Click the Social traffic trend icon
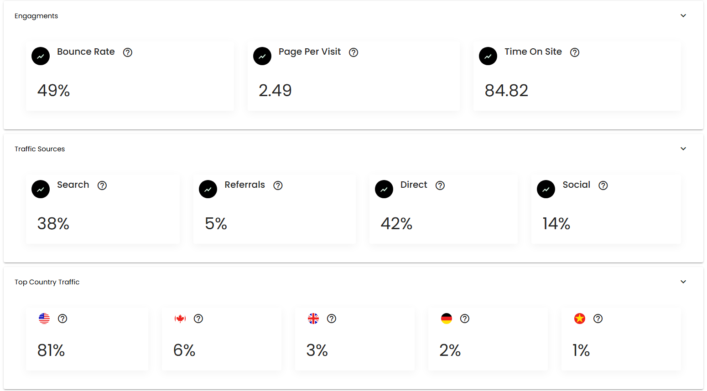This screenshot has height=391, width=707. [x=546, y=189]
